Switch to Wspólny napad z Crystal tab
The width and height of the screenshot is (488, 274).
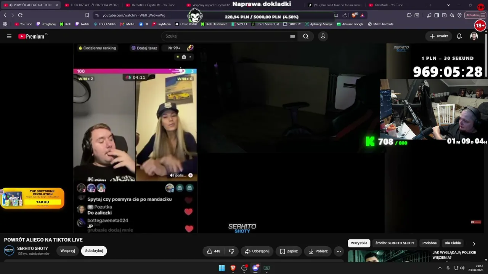pos(208,5)
